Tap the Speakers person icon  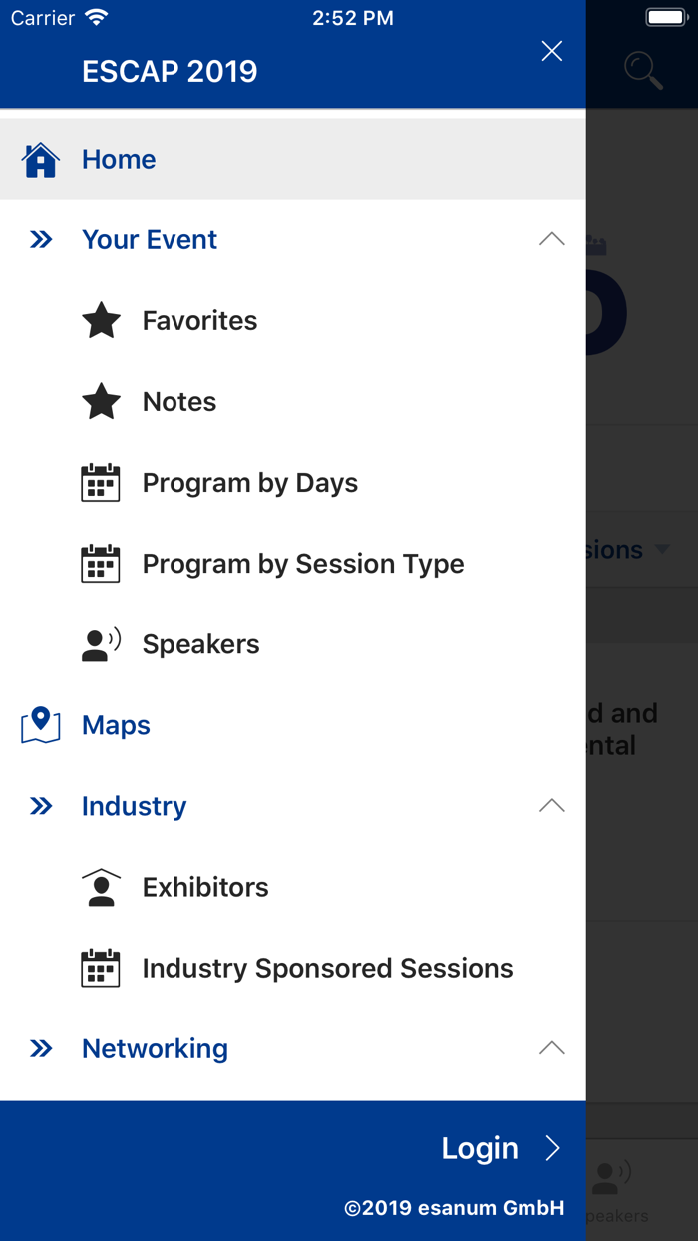(x=101, y=644)
